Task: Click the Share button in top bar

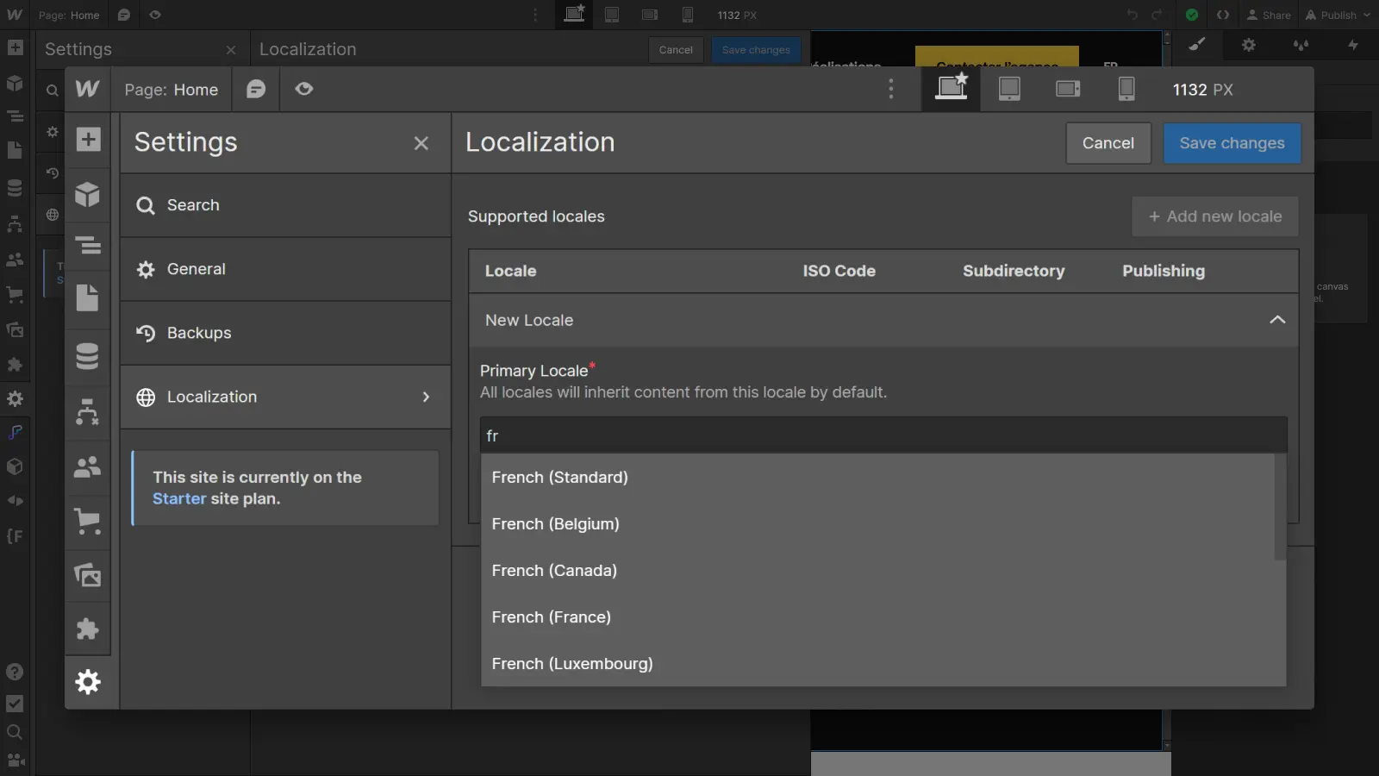Action: pos(1269,15)
